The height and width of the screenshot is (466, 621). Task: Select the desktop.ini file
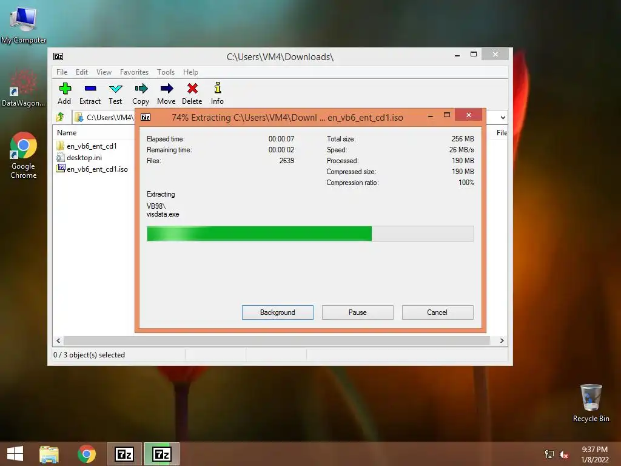(84, 157)
